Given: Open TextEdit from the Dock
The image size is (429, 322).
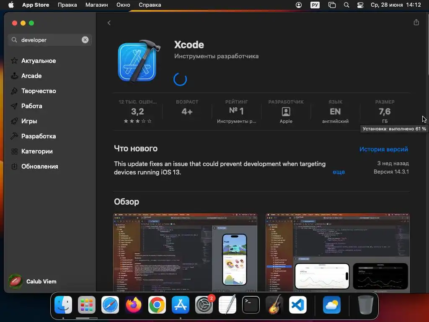Looking at the screenshot, I should [x=227, y=305].
